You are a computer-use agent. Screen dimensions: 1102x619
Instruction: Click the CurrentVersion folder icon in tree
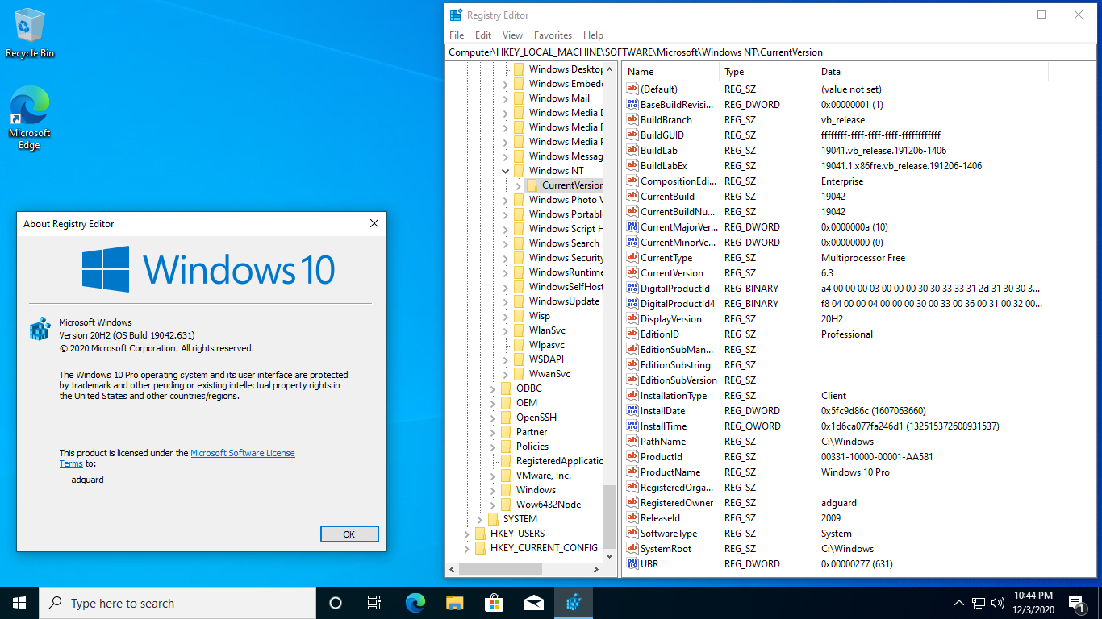[532, 185]
